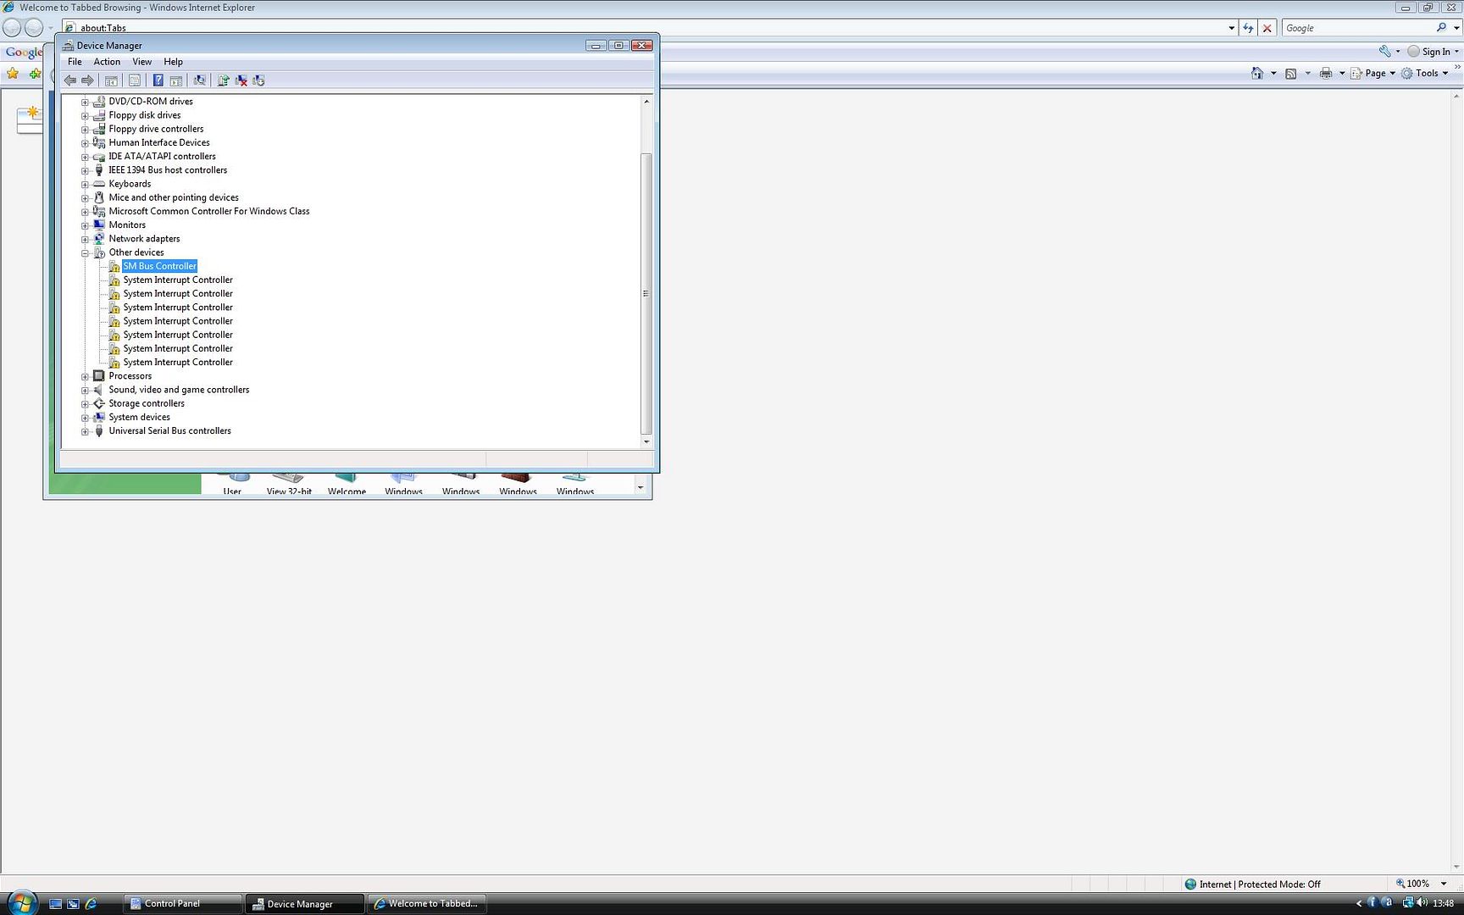
Task: Click the Uninstall device icon with red X
Action: click(x=241, y=80)
